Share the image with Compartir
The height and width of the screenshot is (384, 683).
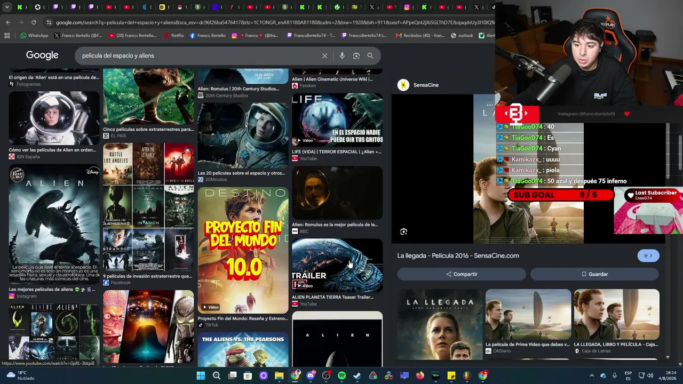pyautogui.click(x=462, y=274)
